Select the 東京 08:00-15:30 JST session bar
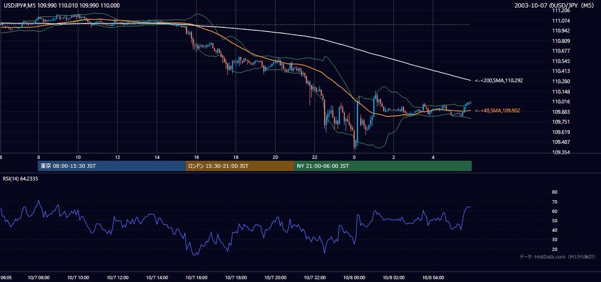The image size is (601, 282). [112, 166]
